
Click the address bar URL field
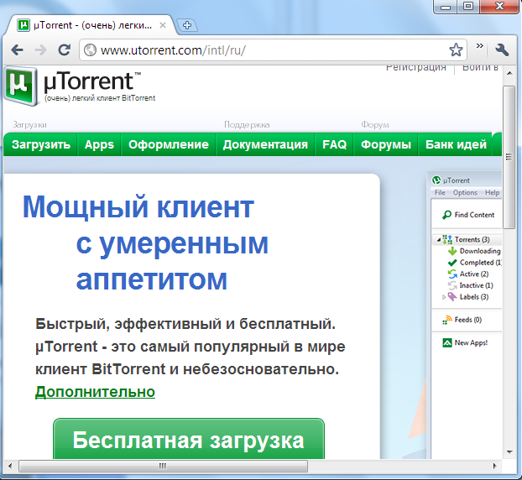[273, 50]
